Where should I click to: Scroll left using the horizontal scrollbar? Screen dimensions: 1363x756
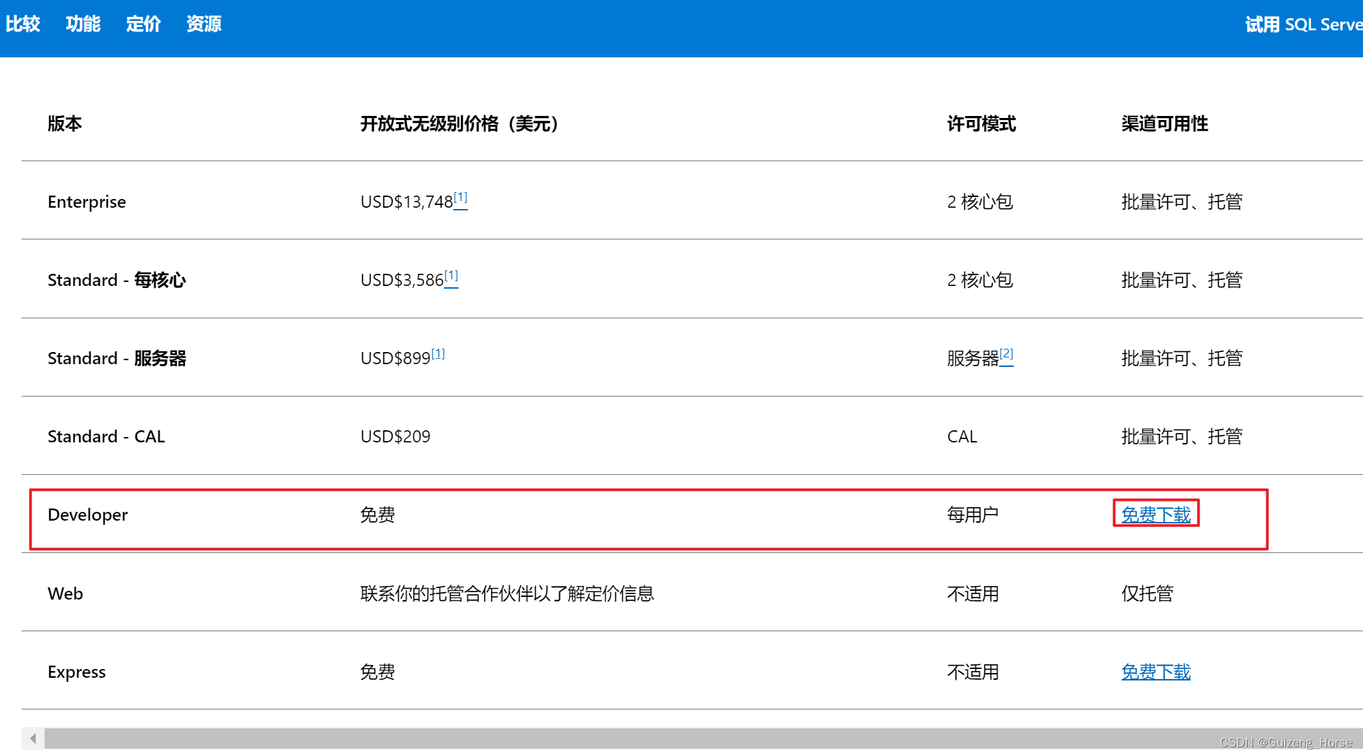[32, 740]
